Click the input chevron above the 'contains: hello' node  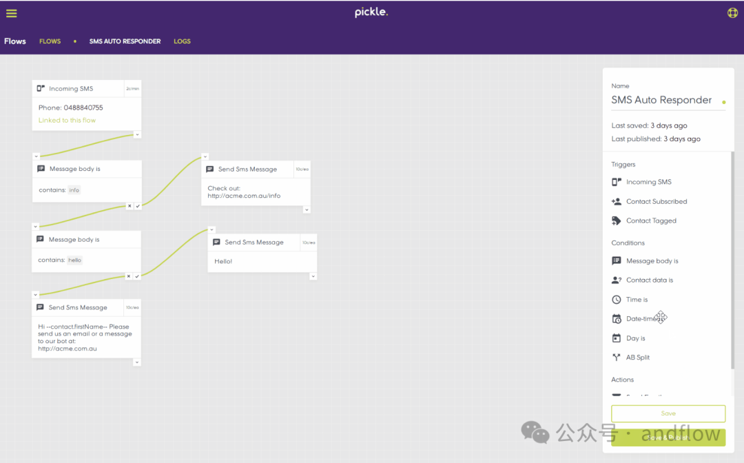(36, 226)
